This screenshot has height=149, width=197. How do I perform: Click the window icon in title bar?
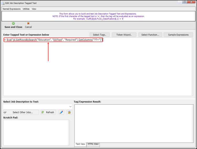tap(3, 3)
